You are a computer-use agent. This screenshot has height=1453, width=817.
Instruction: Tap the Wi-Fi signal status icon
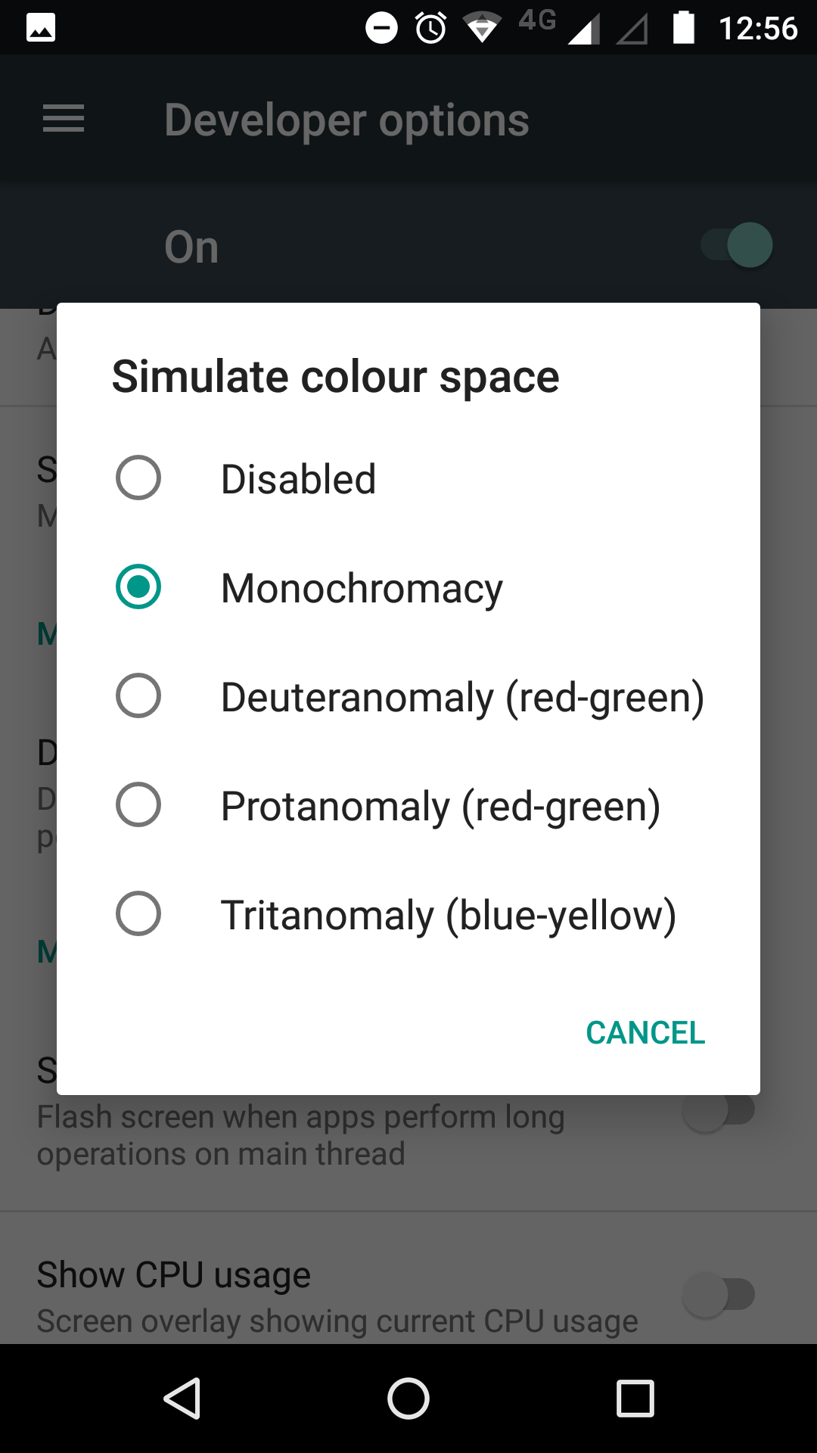tap(482, 29)
